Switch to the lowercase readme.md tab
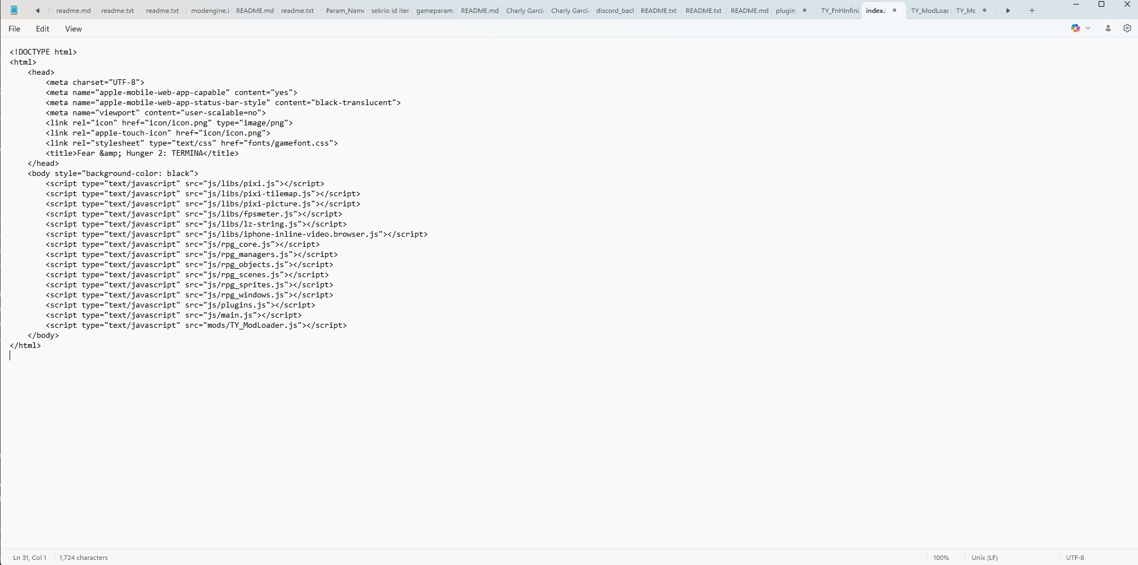Screen dimensions: 1138x565 [x=73, y=11]
